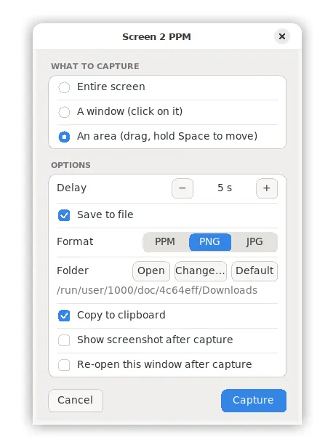The height and width of the screenshot is (445, 333).
Task: Click Change... to pick another folder
Action: (x=201, y=271)
